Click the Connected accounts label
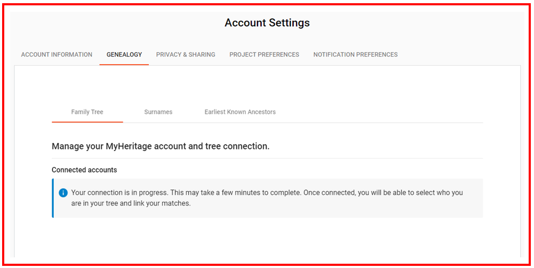 pyautogui.click(x=84, y=170)
